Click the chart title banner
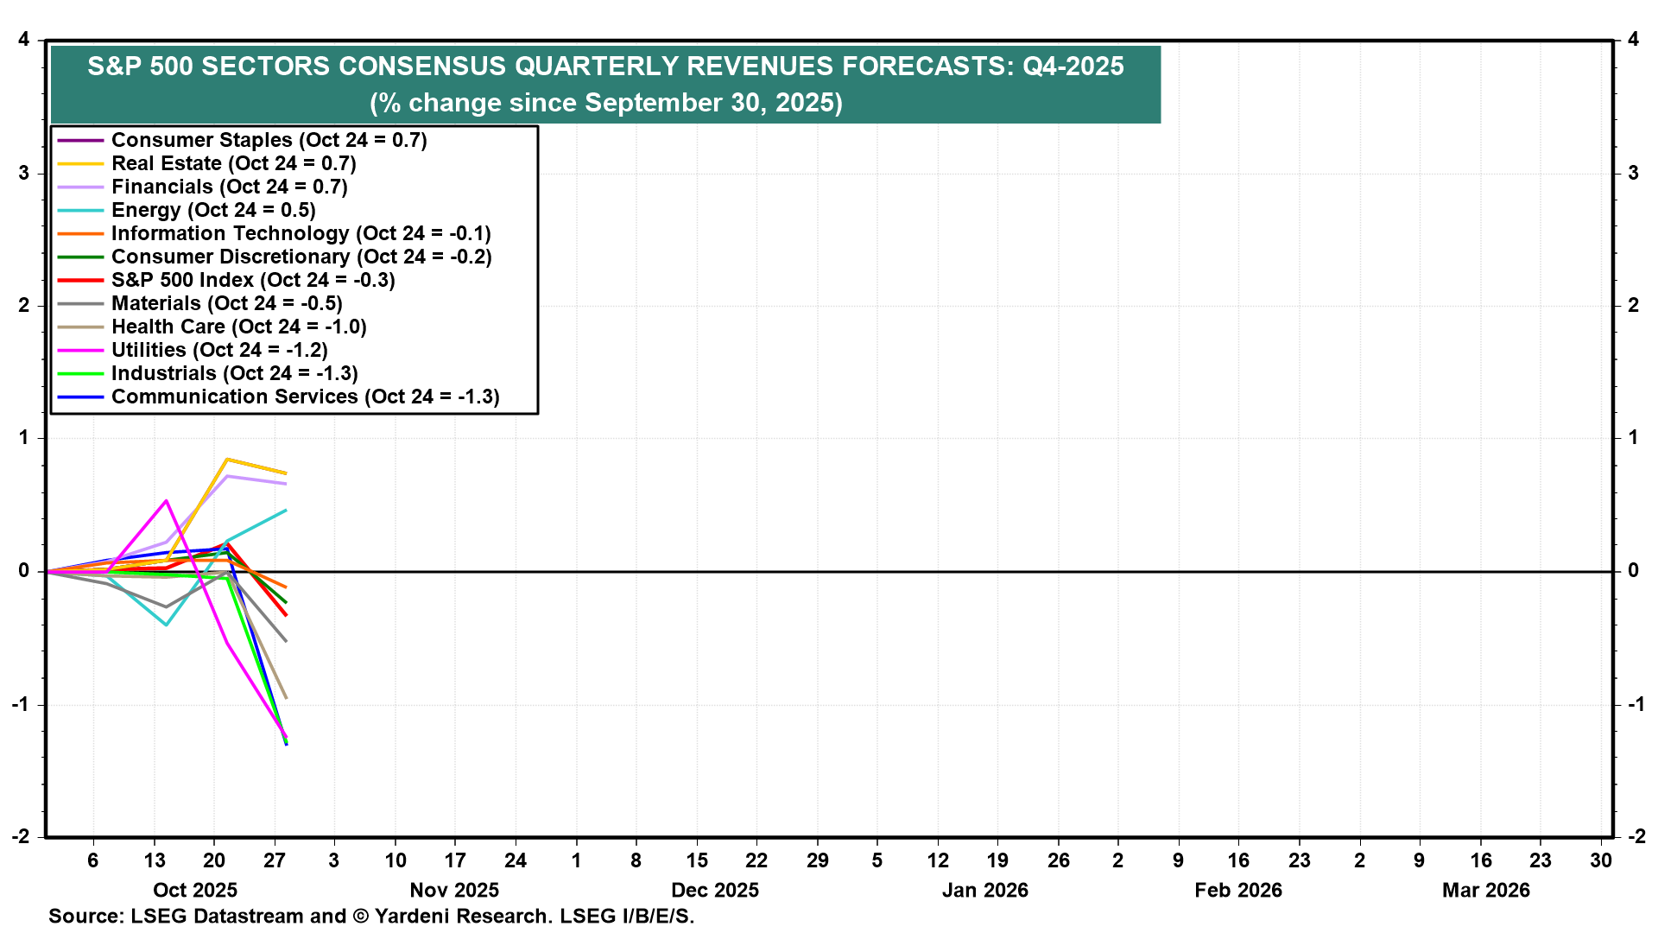This screenshot has width=1658, height=933. pos(605,67)
